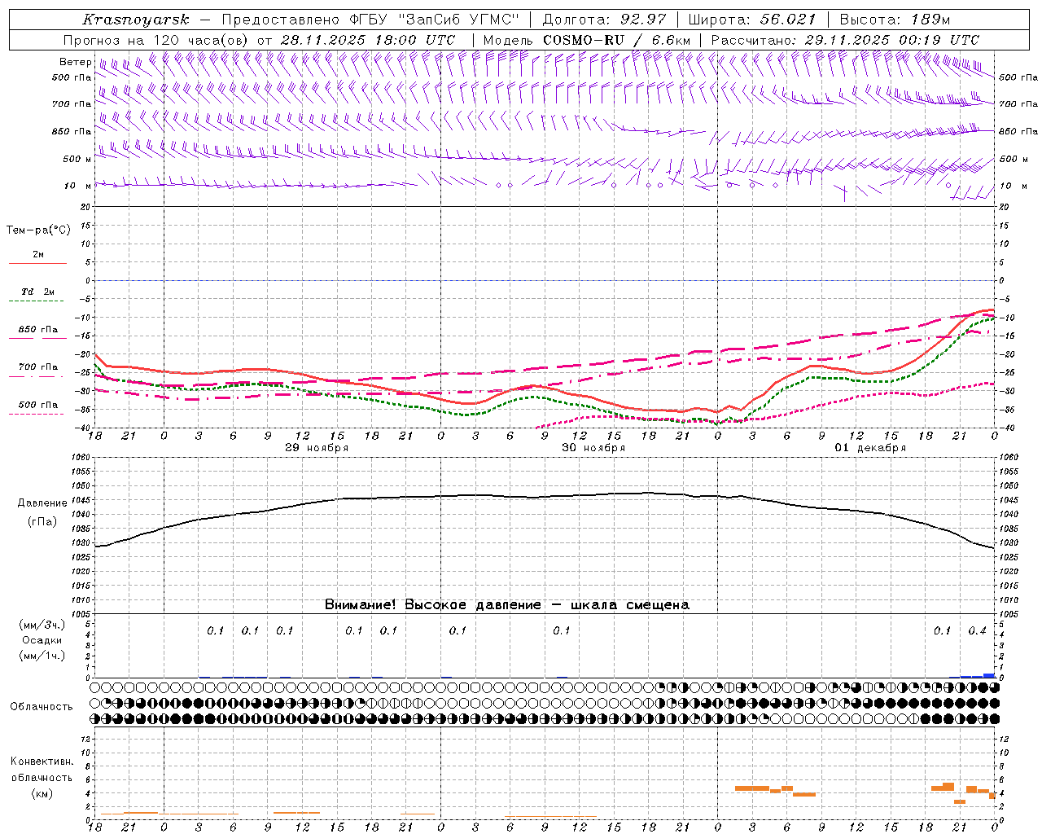Select the '30 ноября' date label
This screenshot has width=1042, height=834.
click(x=593, y=448)
